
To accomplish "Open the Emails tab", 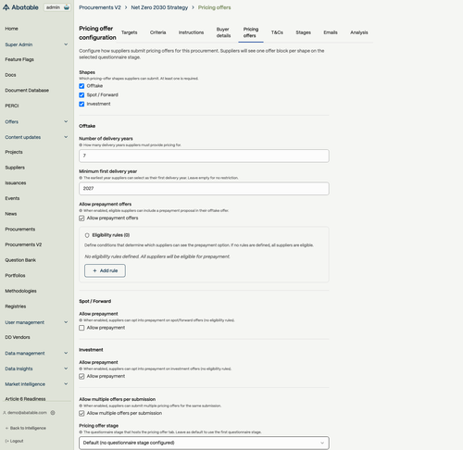I will [x=331, y=32].
